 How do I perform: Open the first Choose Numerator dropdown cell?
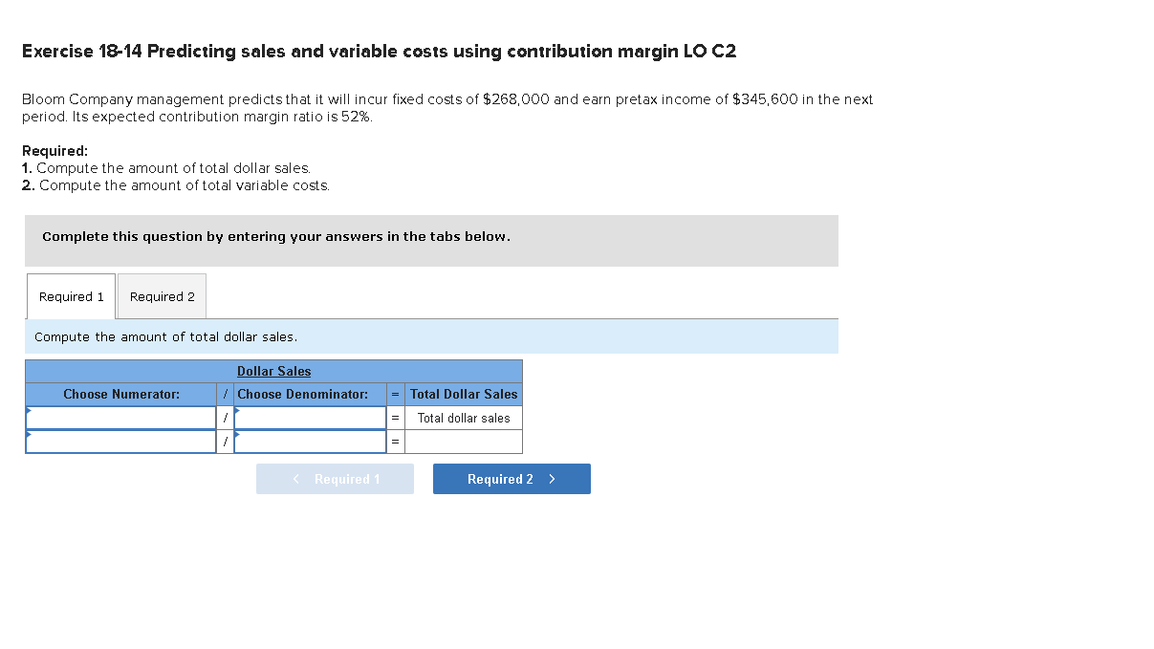[120, 417]
